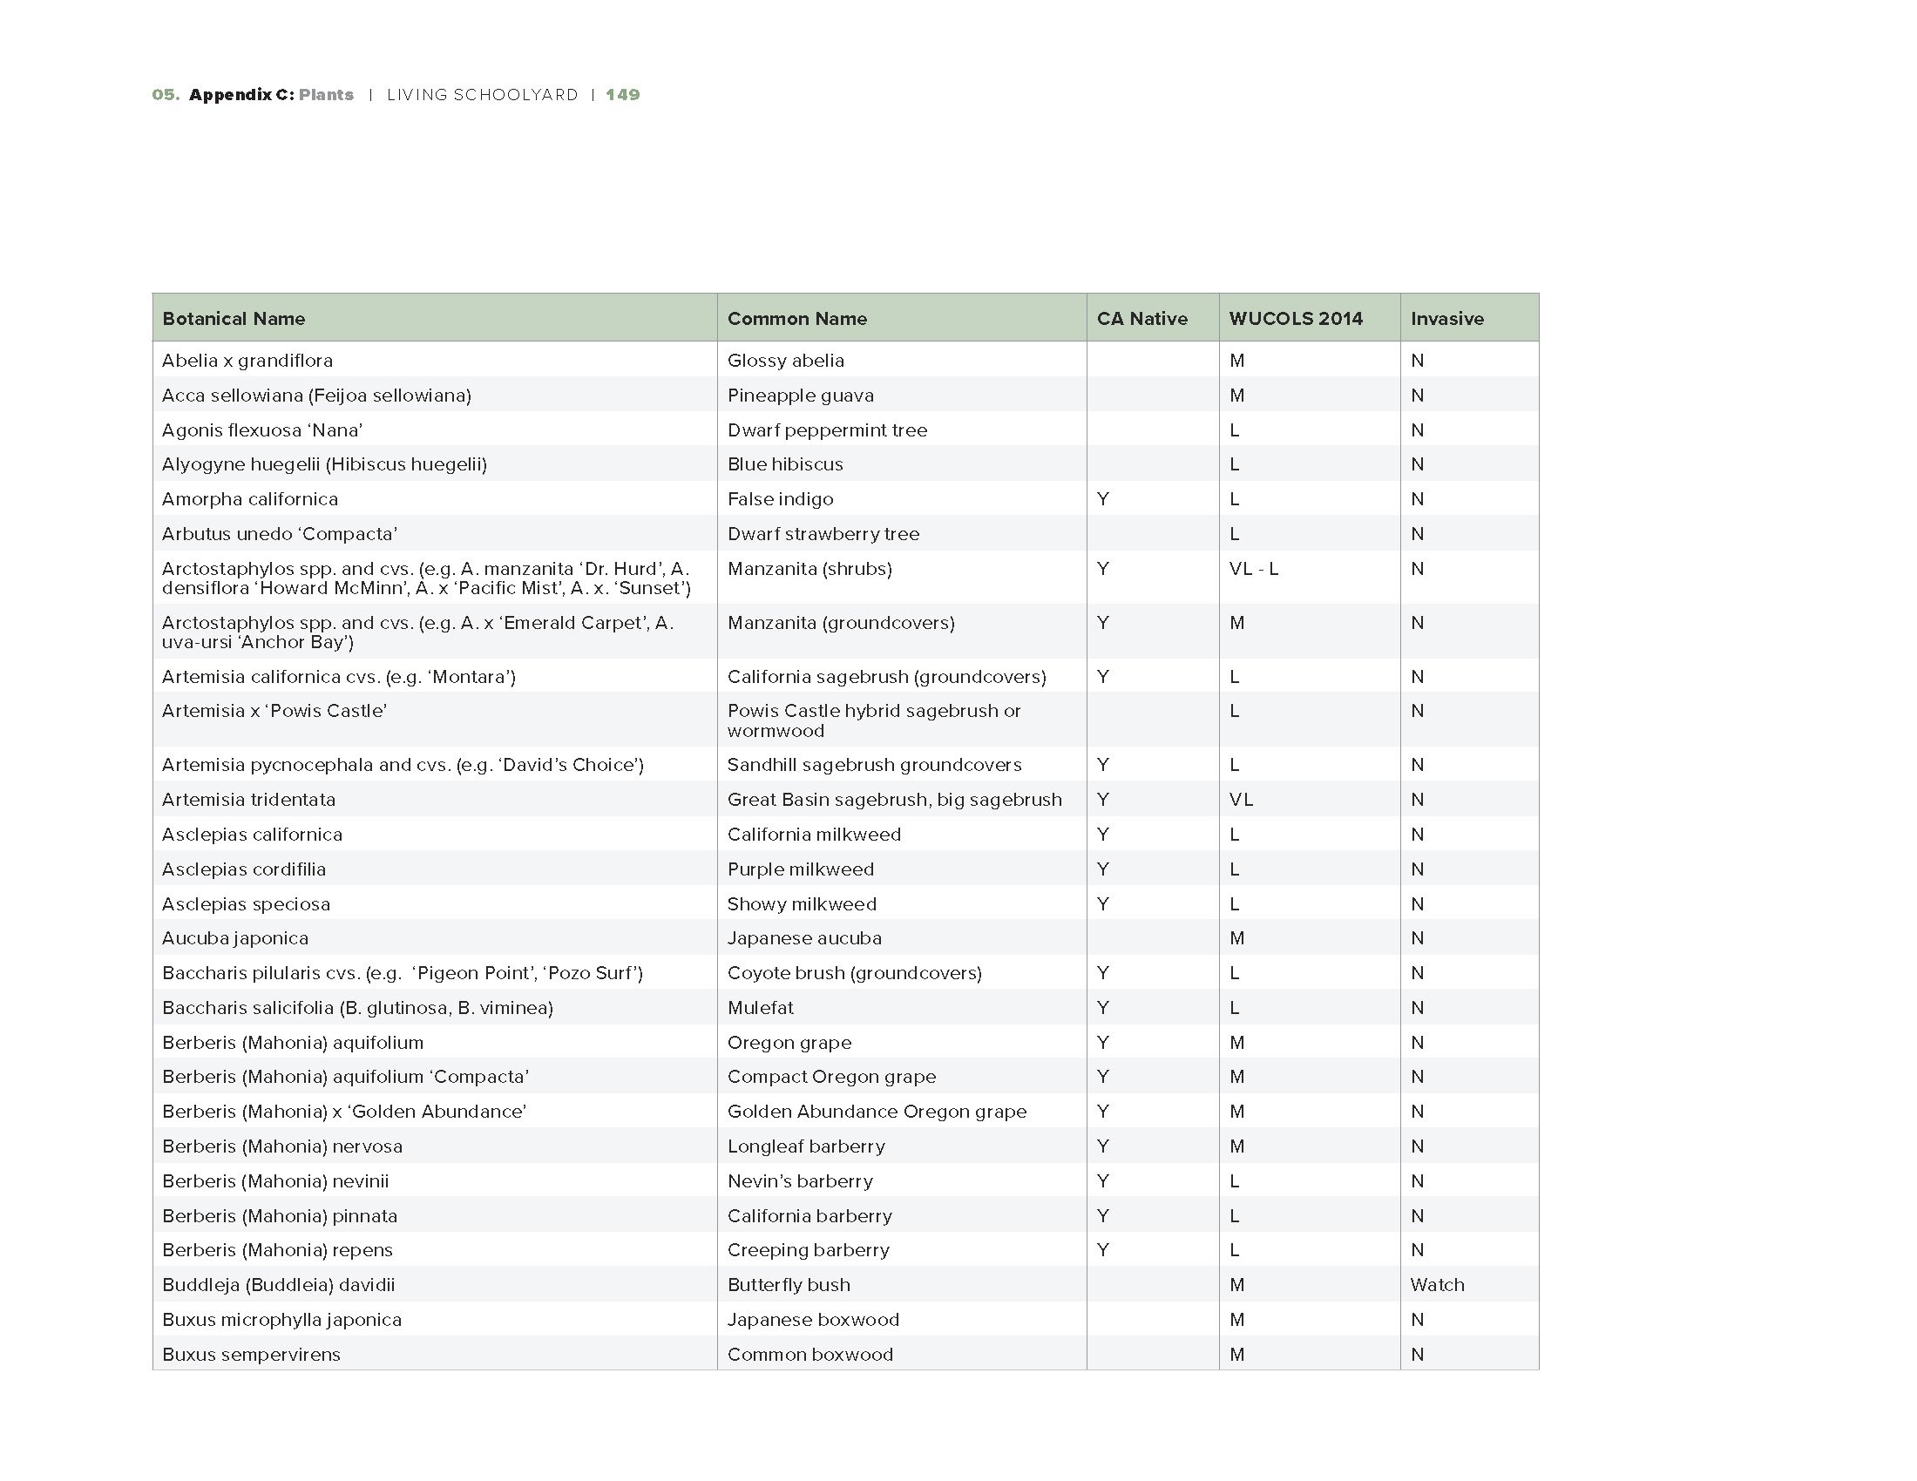
Task: Click 'Powis Castle hybrid sagebrush or wormwood'
Action: pyautogui.click(x=874, y=720)
